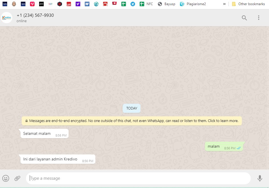
Task: Open the Plagiarisme2 bookmark
Action: coord(193,4)
